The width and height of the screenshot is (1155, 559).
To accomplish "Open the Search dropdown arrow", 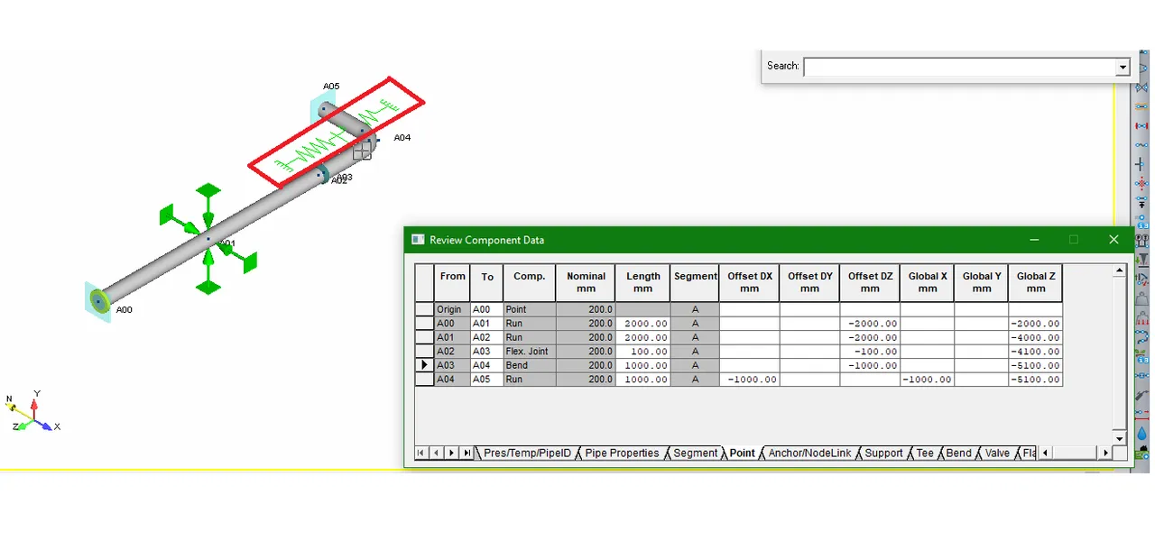I will (x=1123, y=68).
